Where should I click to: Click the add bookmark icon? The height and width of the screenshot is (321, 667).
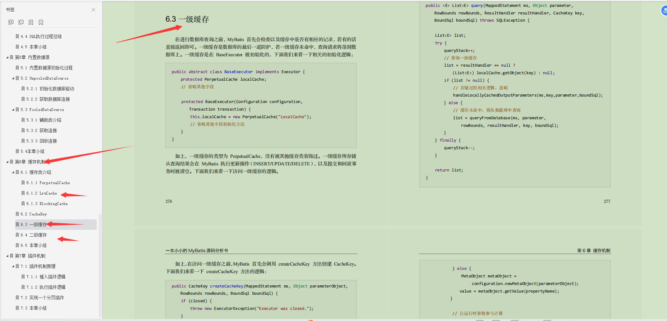(x=31, y=22)
